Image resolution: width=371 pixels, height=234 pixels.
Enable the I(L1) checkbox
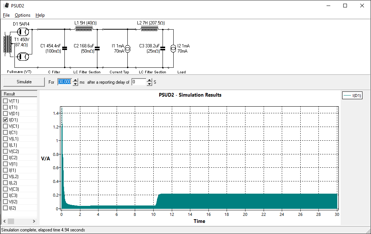[x=5, y=145]
